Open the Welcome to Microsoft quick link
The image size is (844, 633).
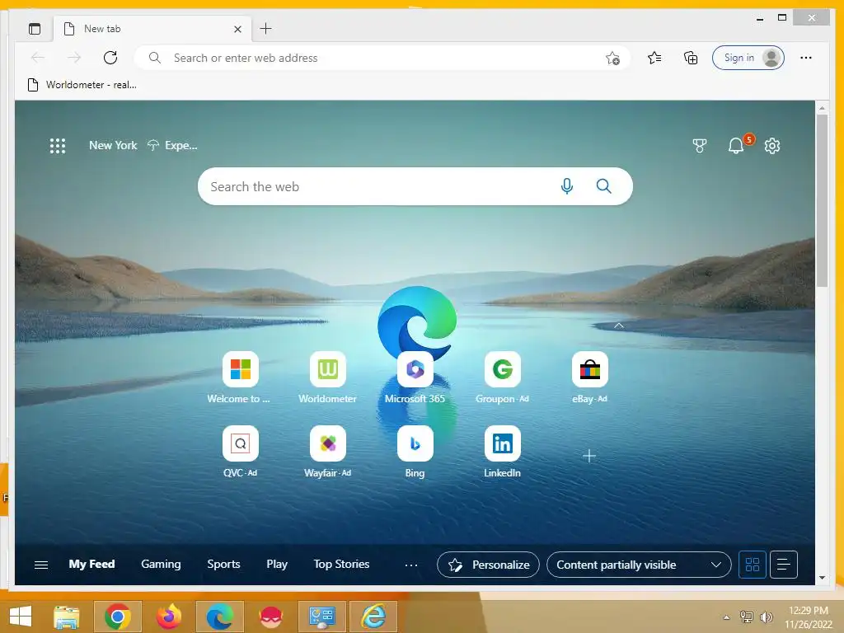[x=240, y=377]
